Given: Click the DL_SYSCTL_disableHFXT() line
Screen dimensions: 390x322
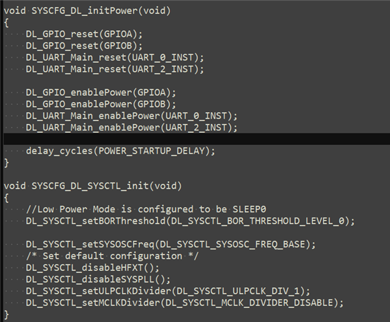Looking at the screenshot, I should pyautogui.click(x=93, y=268).
